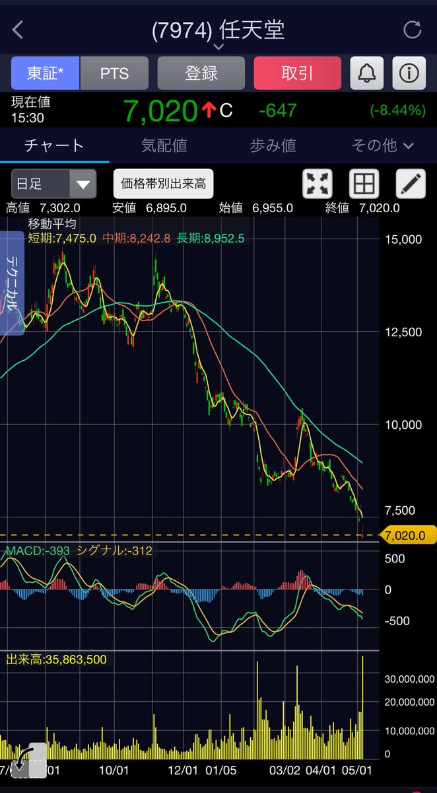Tap the 登録 button

click(x=201, y=73)
